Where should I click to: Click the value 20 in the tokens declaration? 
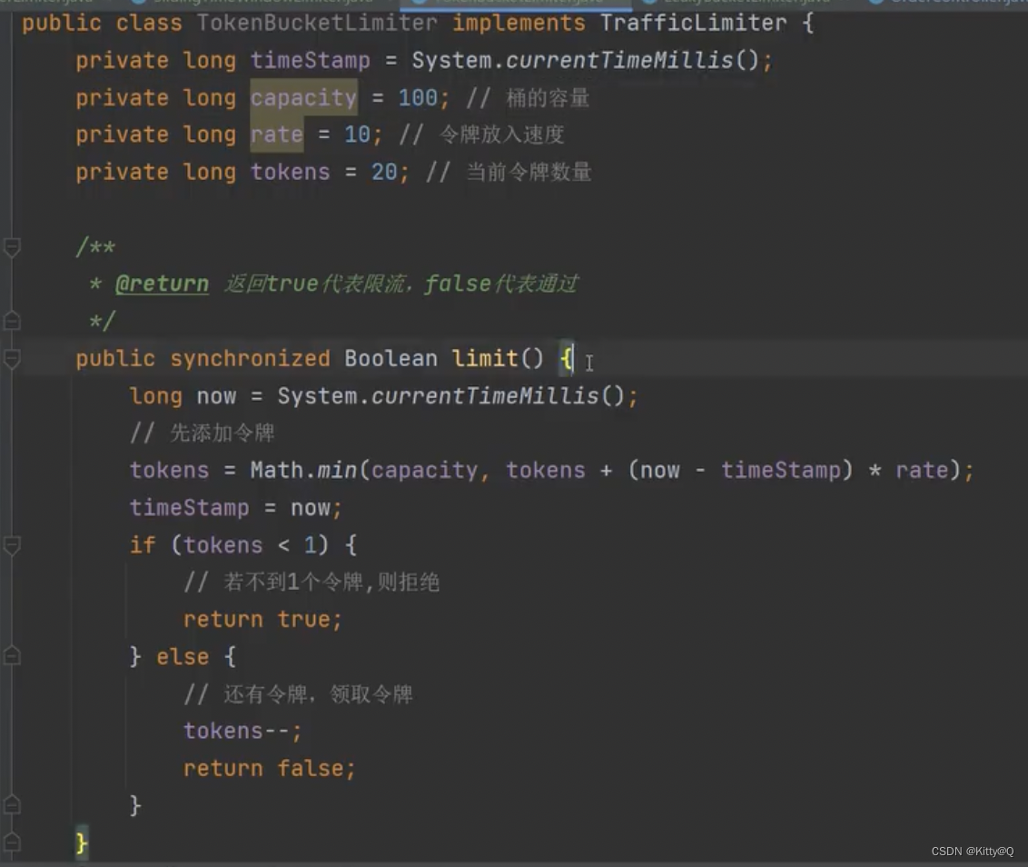(x=384, y=172)
